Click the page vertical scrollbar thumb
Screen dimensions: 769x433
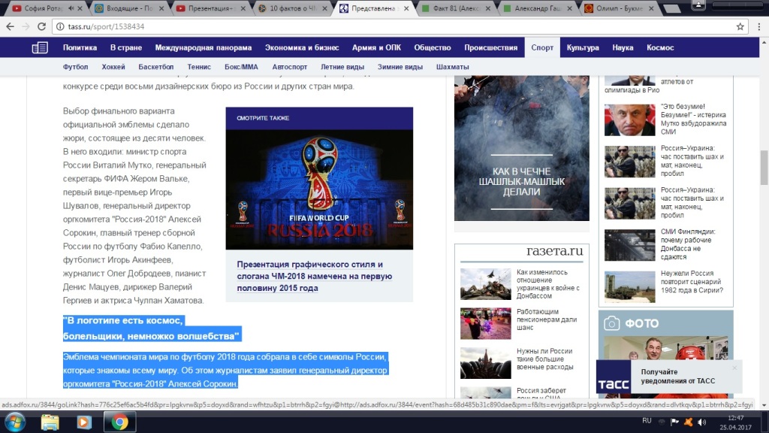pyautogui.click(x=764, y=168)
